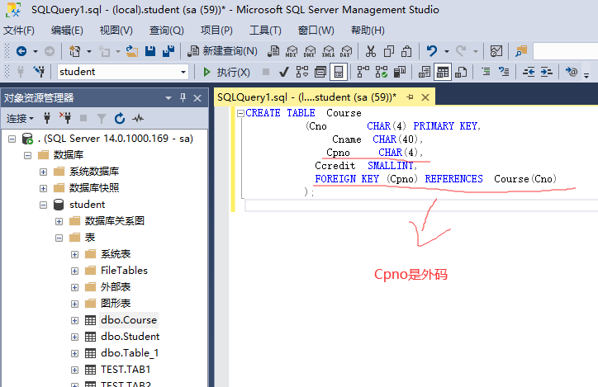Toggle Results to Grid icon
This screenshot has width=598, height=387.
tap(443, 72)
